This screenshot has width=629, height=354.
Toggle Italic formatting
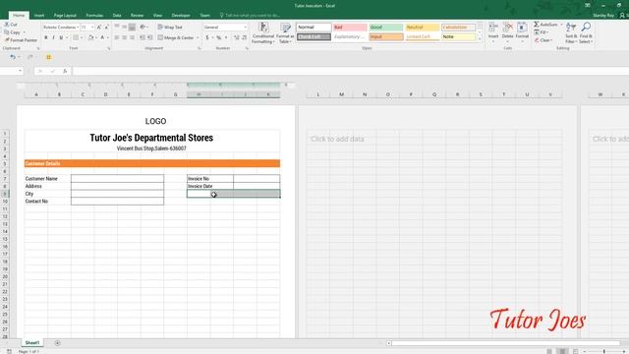tap(53, 37)
